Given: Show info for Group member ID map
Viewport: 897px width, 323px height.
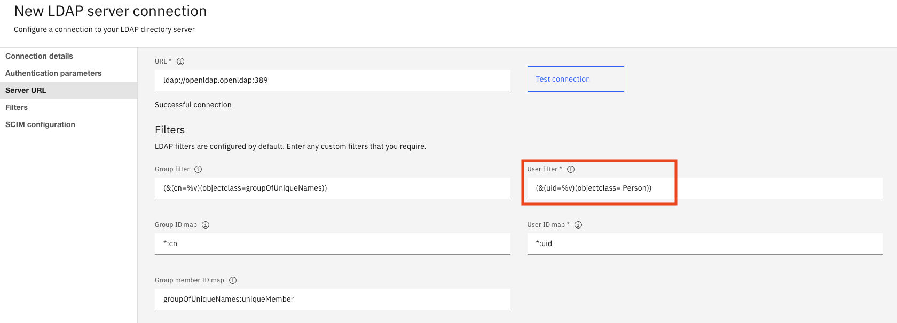Looking at the screenshot, I should pos(233,280).
